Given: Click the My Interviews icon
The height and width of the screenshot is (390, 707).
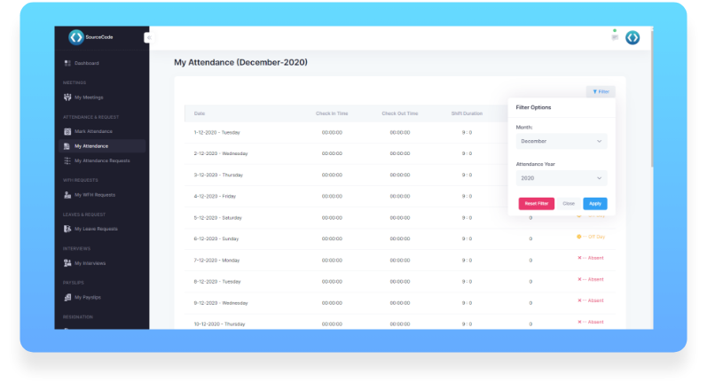Looking at the screenshot, I should (67, 263).
